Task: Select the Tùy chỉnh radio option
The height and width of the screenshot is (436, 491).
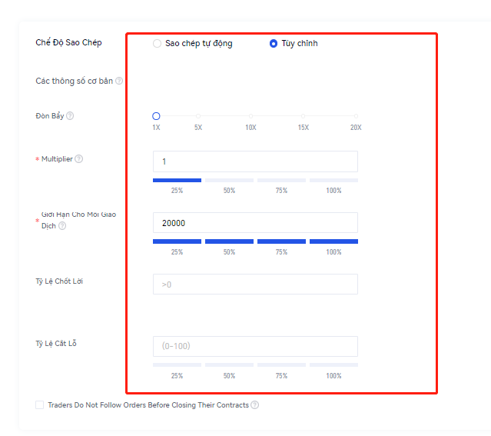Action: 274,44
